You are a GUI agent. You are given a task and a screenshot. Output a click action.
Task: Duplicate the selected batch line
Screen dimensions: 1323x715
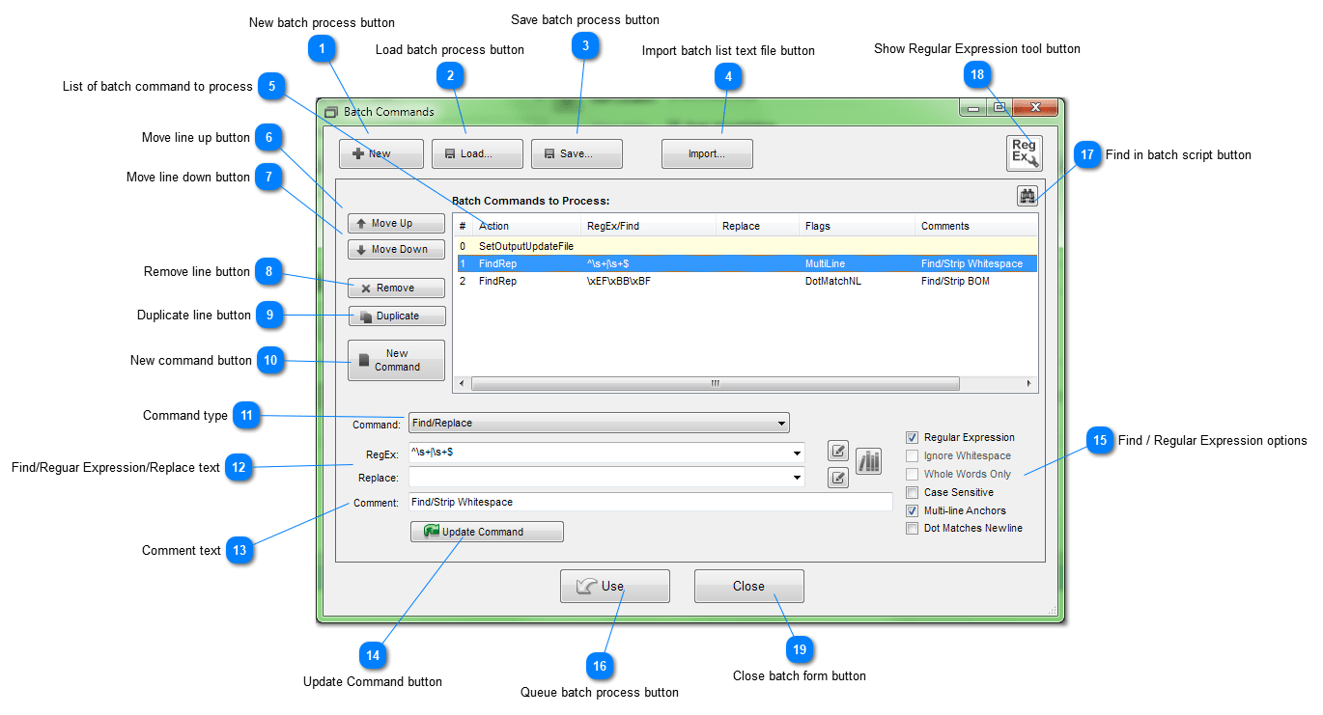(397, 316)
